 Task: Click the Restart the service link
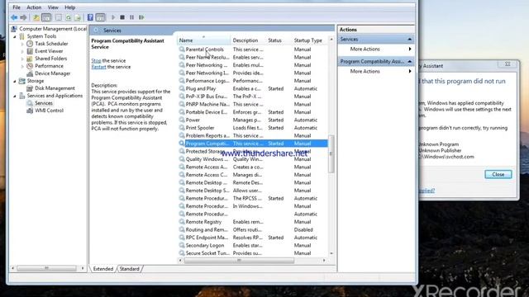pos(98,67)
